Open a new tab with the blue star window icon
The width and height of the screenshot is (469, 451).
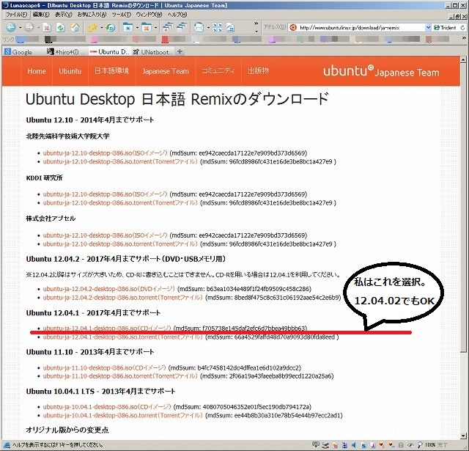point(128,28)
